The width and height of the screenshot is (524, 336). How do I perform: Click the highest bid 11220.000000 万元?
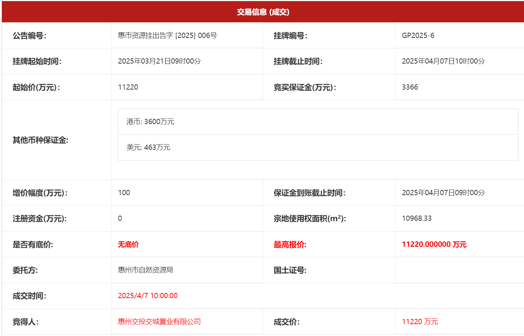tap(434, 244)
